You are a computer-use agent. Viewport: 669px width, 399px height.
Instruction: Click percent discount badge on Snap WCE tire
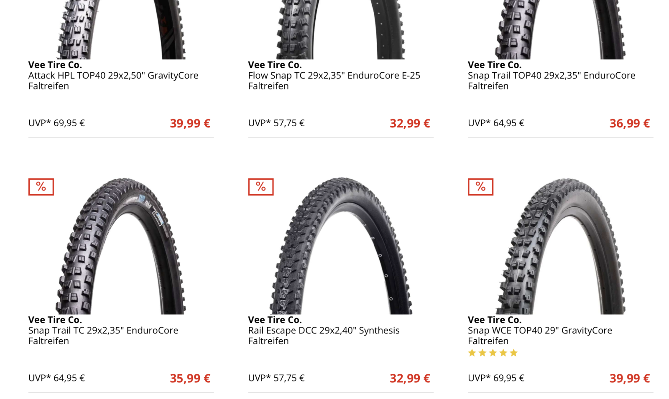[x=480, y=187]
